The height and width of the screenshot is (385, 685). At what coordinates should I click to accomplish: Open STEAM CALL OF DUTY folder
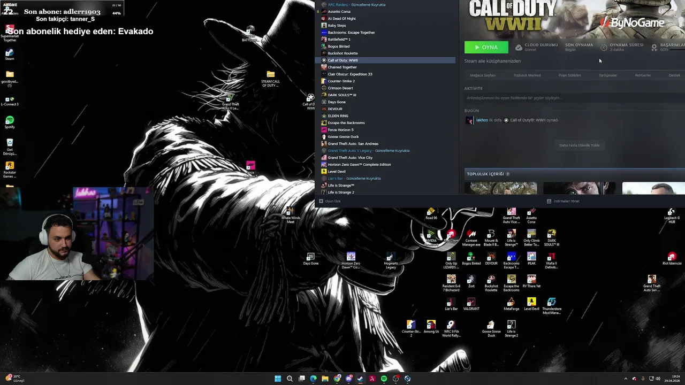[270, 79]
